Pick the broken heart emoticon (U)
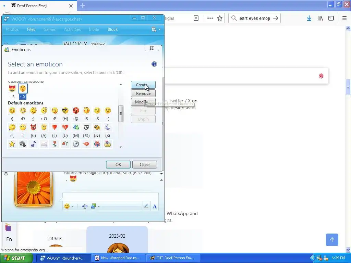 click(65, 127)
